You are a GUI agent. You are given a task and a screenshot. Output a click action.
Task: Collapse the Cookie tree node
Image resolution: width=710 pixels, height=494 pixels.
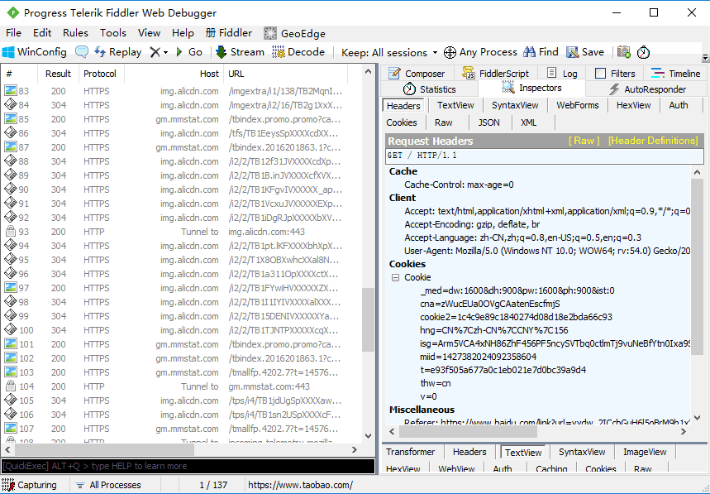(x=395, y=277)
